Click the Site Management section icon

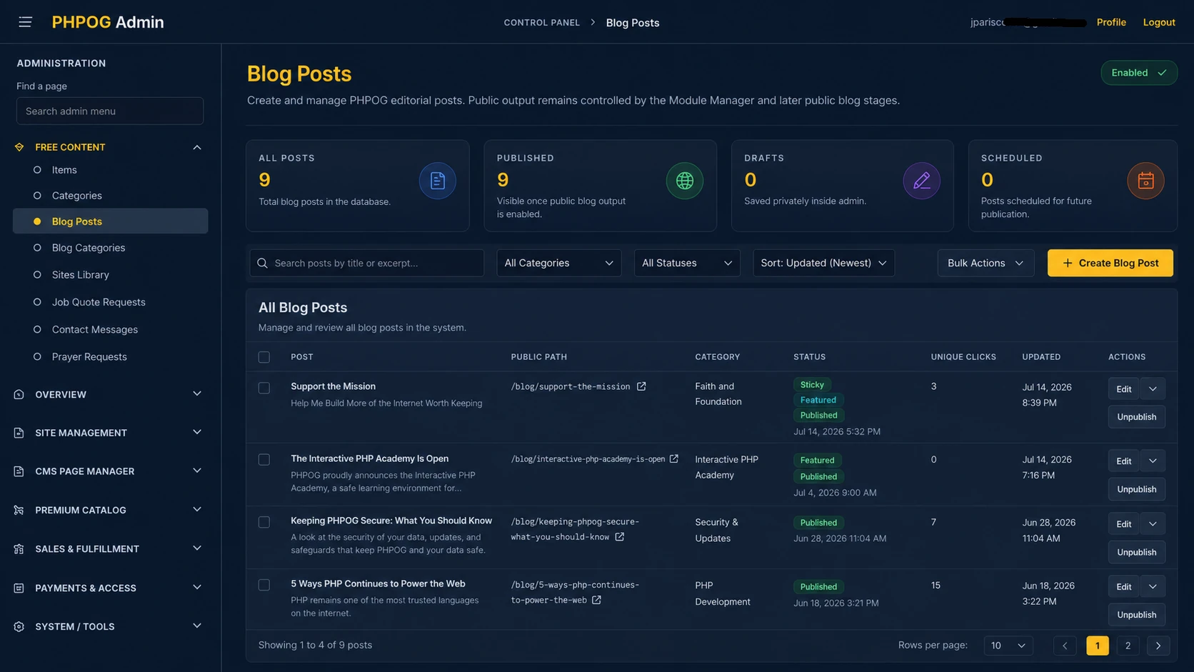click(x=19, y=433)
